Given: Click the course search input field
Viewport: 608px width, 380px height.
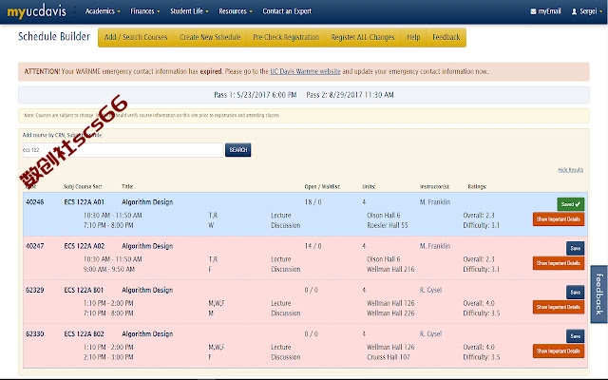Looking at the screenshot, I should point(123,150).
